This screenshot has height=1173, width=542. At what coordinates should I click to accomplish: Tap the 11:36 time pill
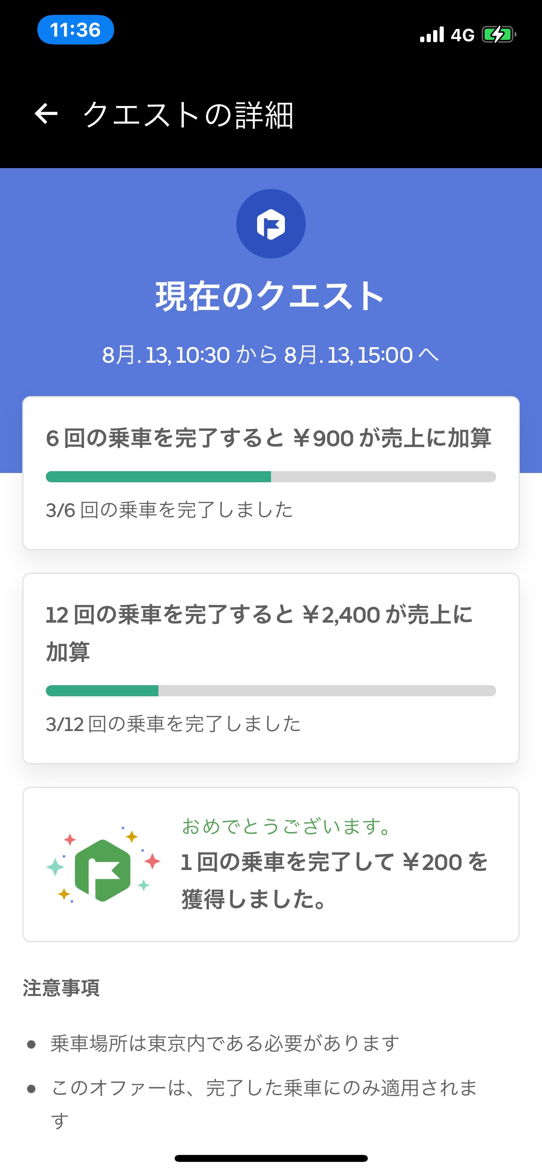point(76,30)
